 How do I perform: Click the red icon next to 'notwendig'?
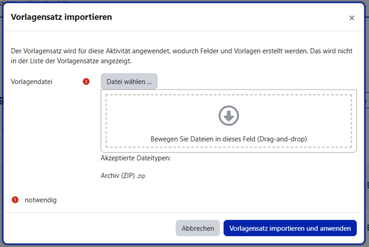pos(15,200)
